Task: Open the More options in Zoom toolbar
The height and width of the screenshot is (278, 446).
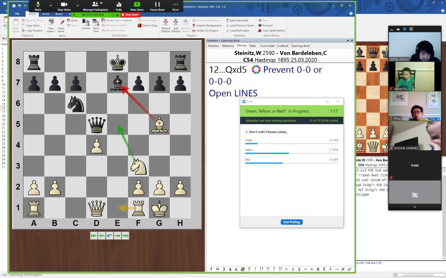Action: point(175,6)
